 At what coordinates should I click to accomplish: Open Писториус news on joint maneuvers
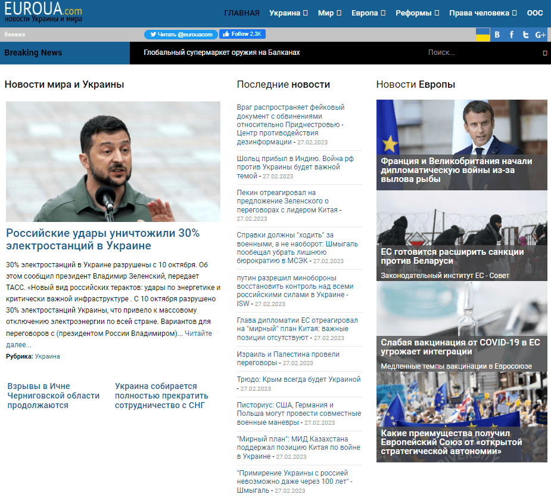click(299, 413)
